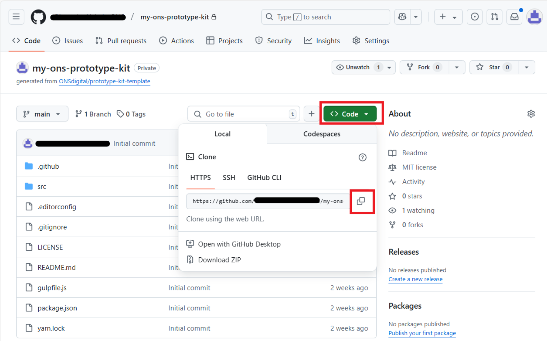547x341 pixels.
Task: Open the global navigation hamburger menu
Action: (16, 16)
